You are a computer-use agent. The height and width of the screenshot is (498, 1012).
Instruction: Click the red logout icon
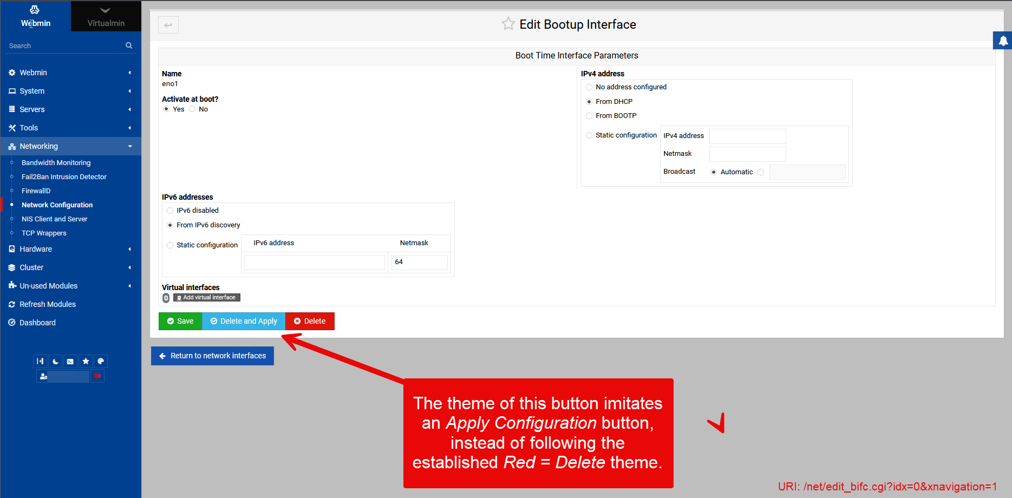[97, 376]
